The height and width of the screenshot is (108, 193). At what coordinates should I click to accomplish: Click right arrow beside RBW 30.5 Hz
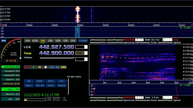click(141, 40)
